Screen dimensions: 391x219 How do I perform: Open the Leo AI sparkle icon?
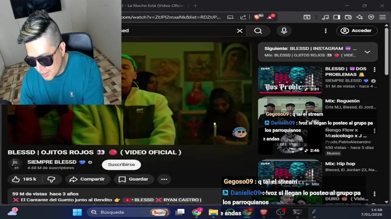pyautogui.click(x=360, y=17)
